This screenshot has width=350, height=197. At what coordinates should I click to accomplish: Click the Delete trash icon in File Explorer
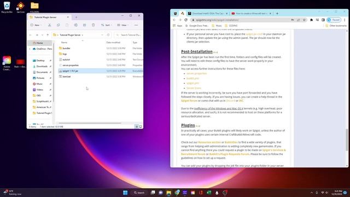[x=94, y=25]
